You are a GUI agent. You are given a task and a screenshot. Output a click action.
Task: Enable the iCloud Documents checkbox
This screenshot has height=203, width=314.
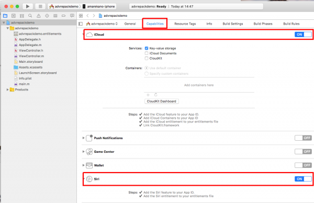[x=147, y=53]
